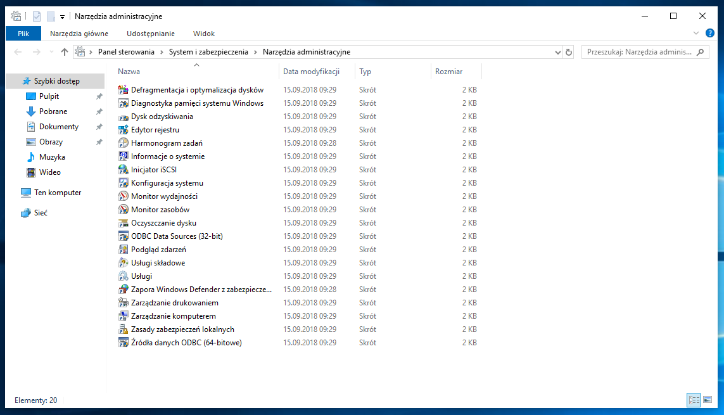Select the Monitor zasobów icon
This screenshot has height=415, width=724.
click(123, 210)
